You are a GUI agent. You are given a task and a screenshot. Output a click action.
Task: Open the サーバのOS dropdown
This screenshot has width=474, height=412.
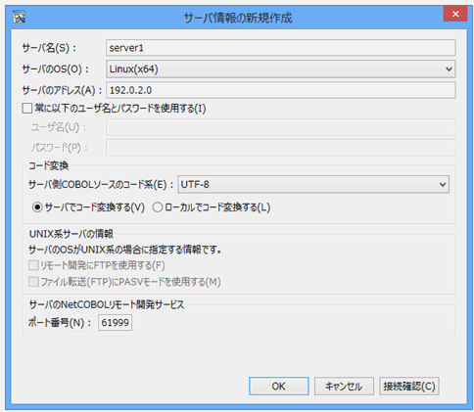(x=281, y=69)
